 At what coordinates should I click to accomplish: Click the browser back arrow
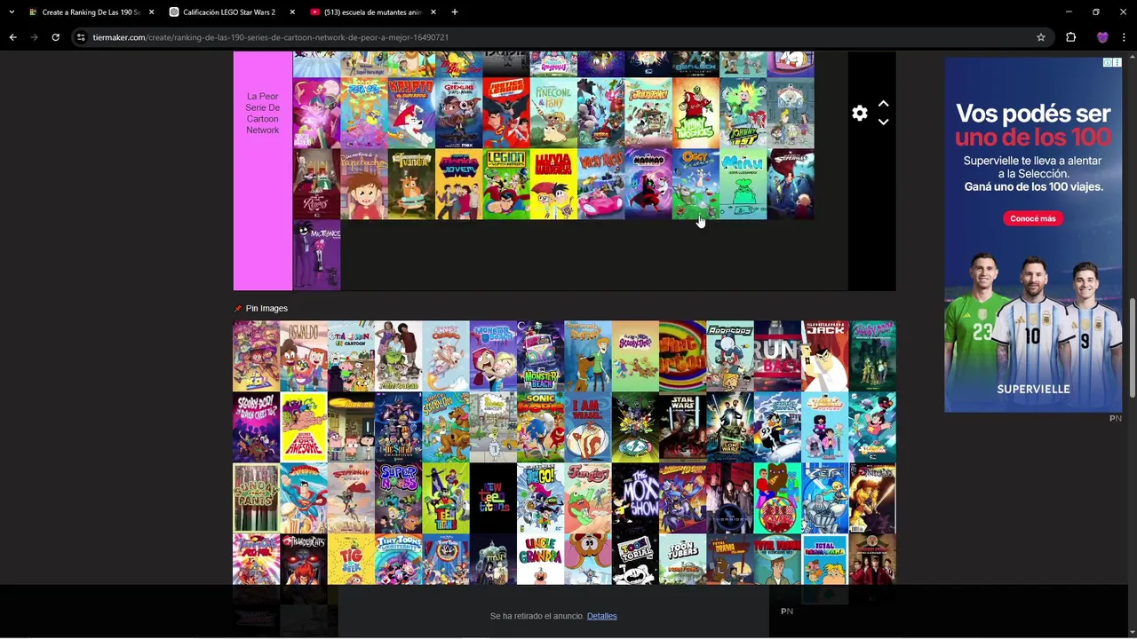(12, 37)
